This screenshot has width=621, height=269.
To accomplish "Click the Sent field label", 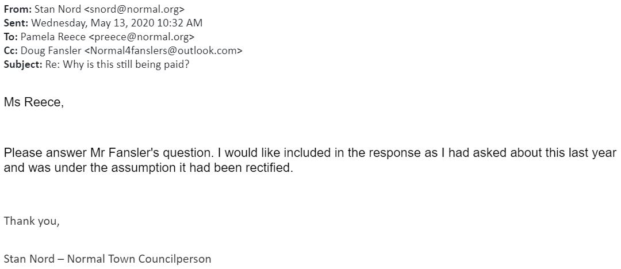I will coord(16,24).
